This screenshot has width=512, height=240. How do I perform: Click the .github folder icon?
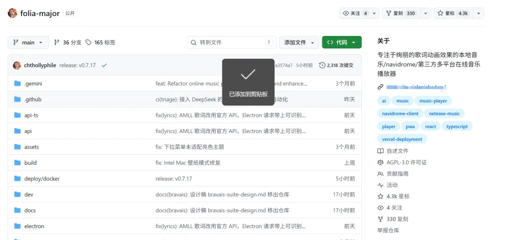click(18, 99)
